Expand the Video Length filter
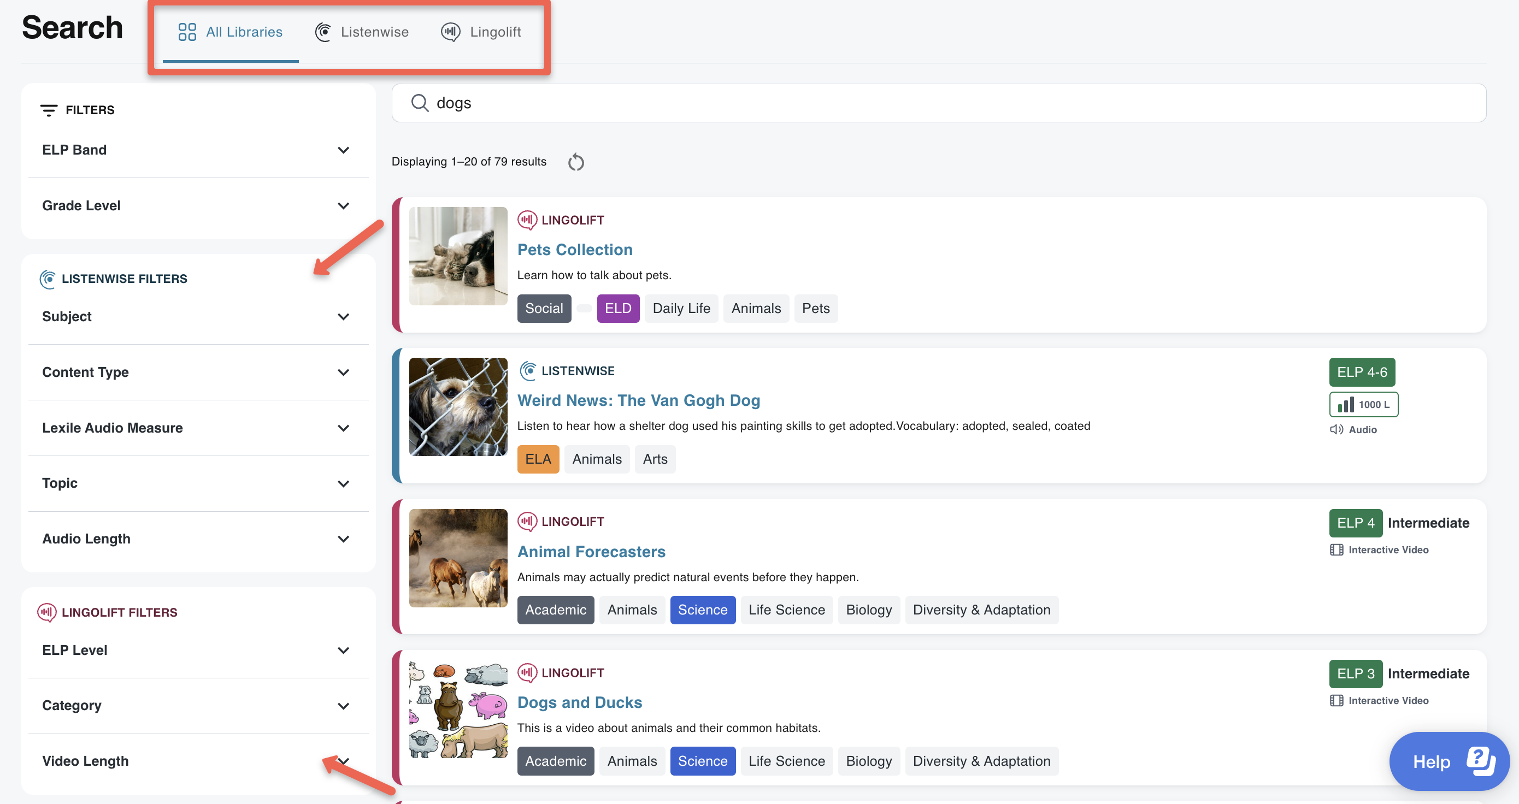Image resolution: width=1519 pixels, height=804 pixels. coord(198,761)
